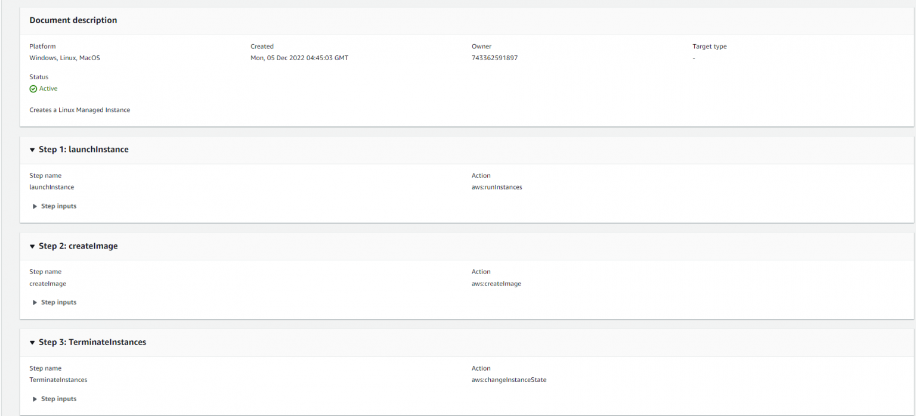
Task: Click the Step inputs arrow under createImage
Action: click(35, 302)
